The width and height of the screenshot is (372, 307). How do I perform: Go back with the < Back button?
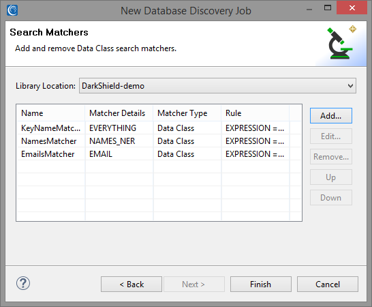(x=131, y=284)
